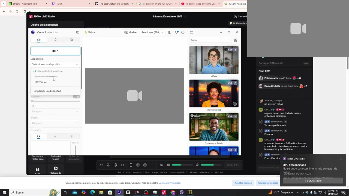
Task: Open the TikTok icon in taskbar
Action: pos(164,192)
